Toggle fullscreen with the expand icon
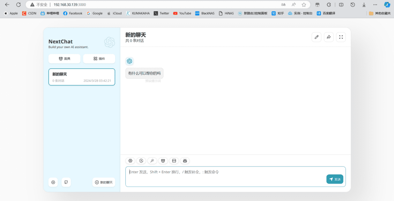Screen dimensions: 394x201 [341, 37]
